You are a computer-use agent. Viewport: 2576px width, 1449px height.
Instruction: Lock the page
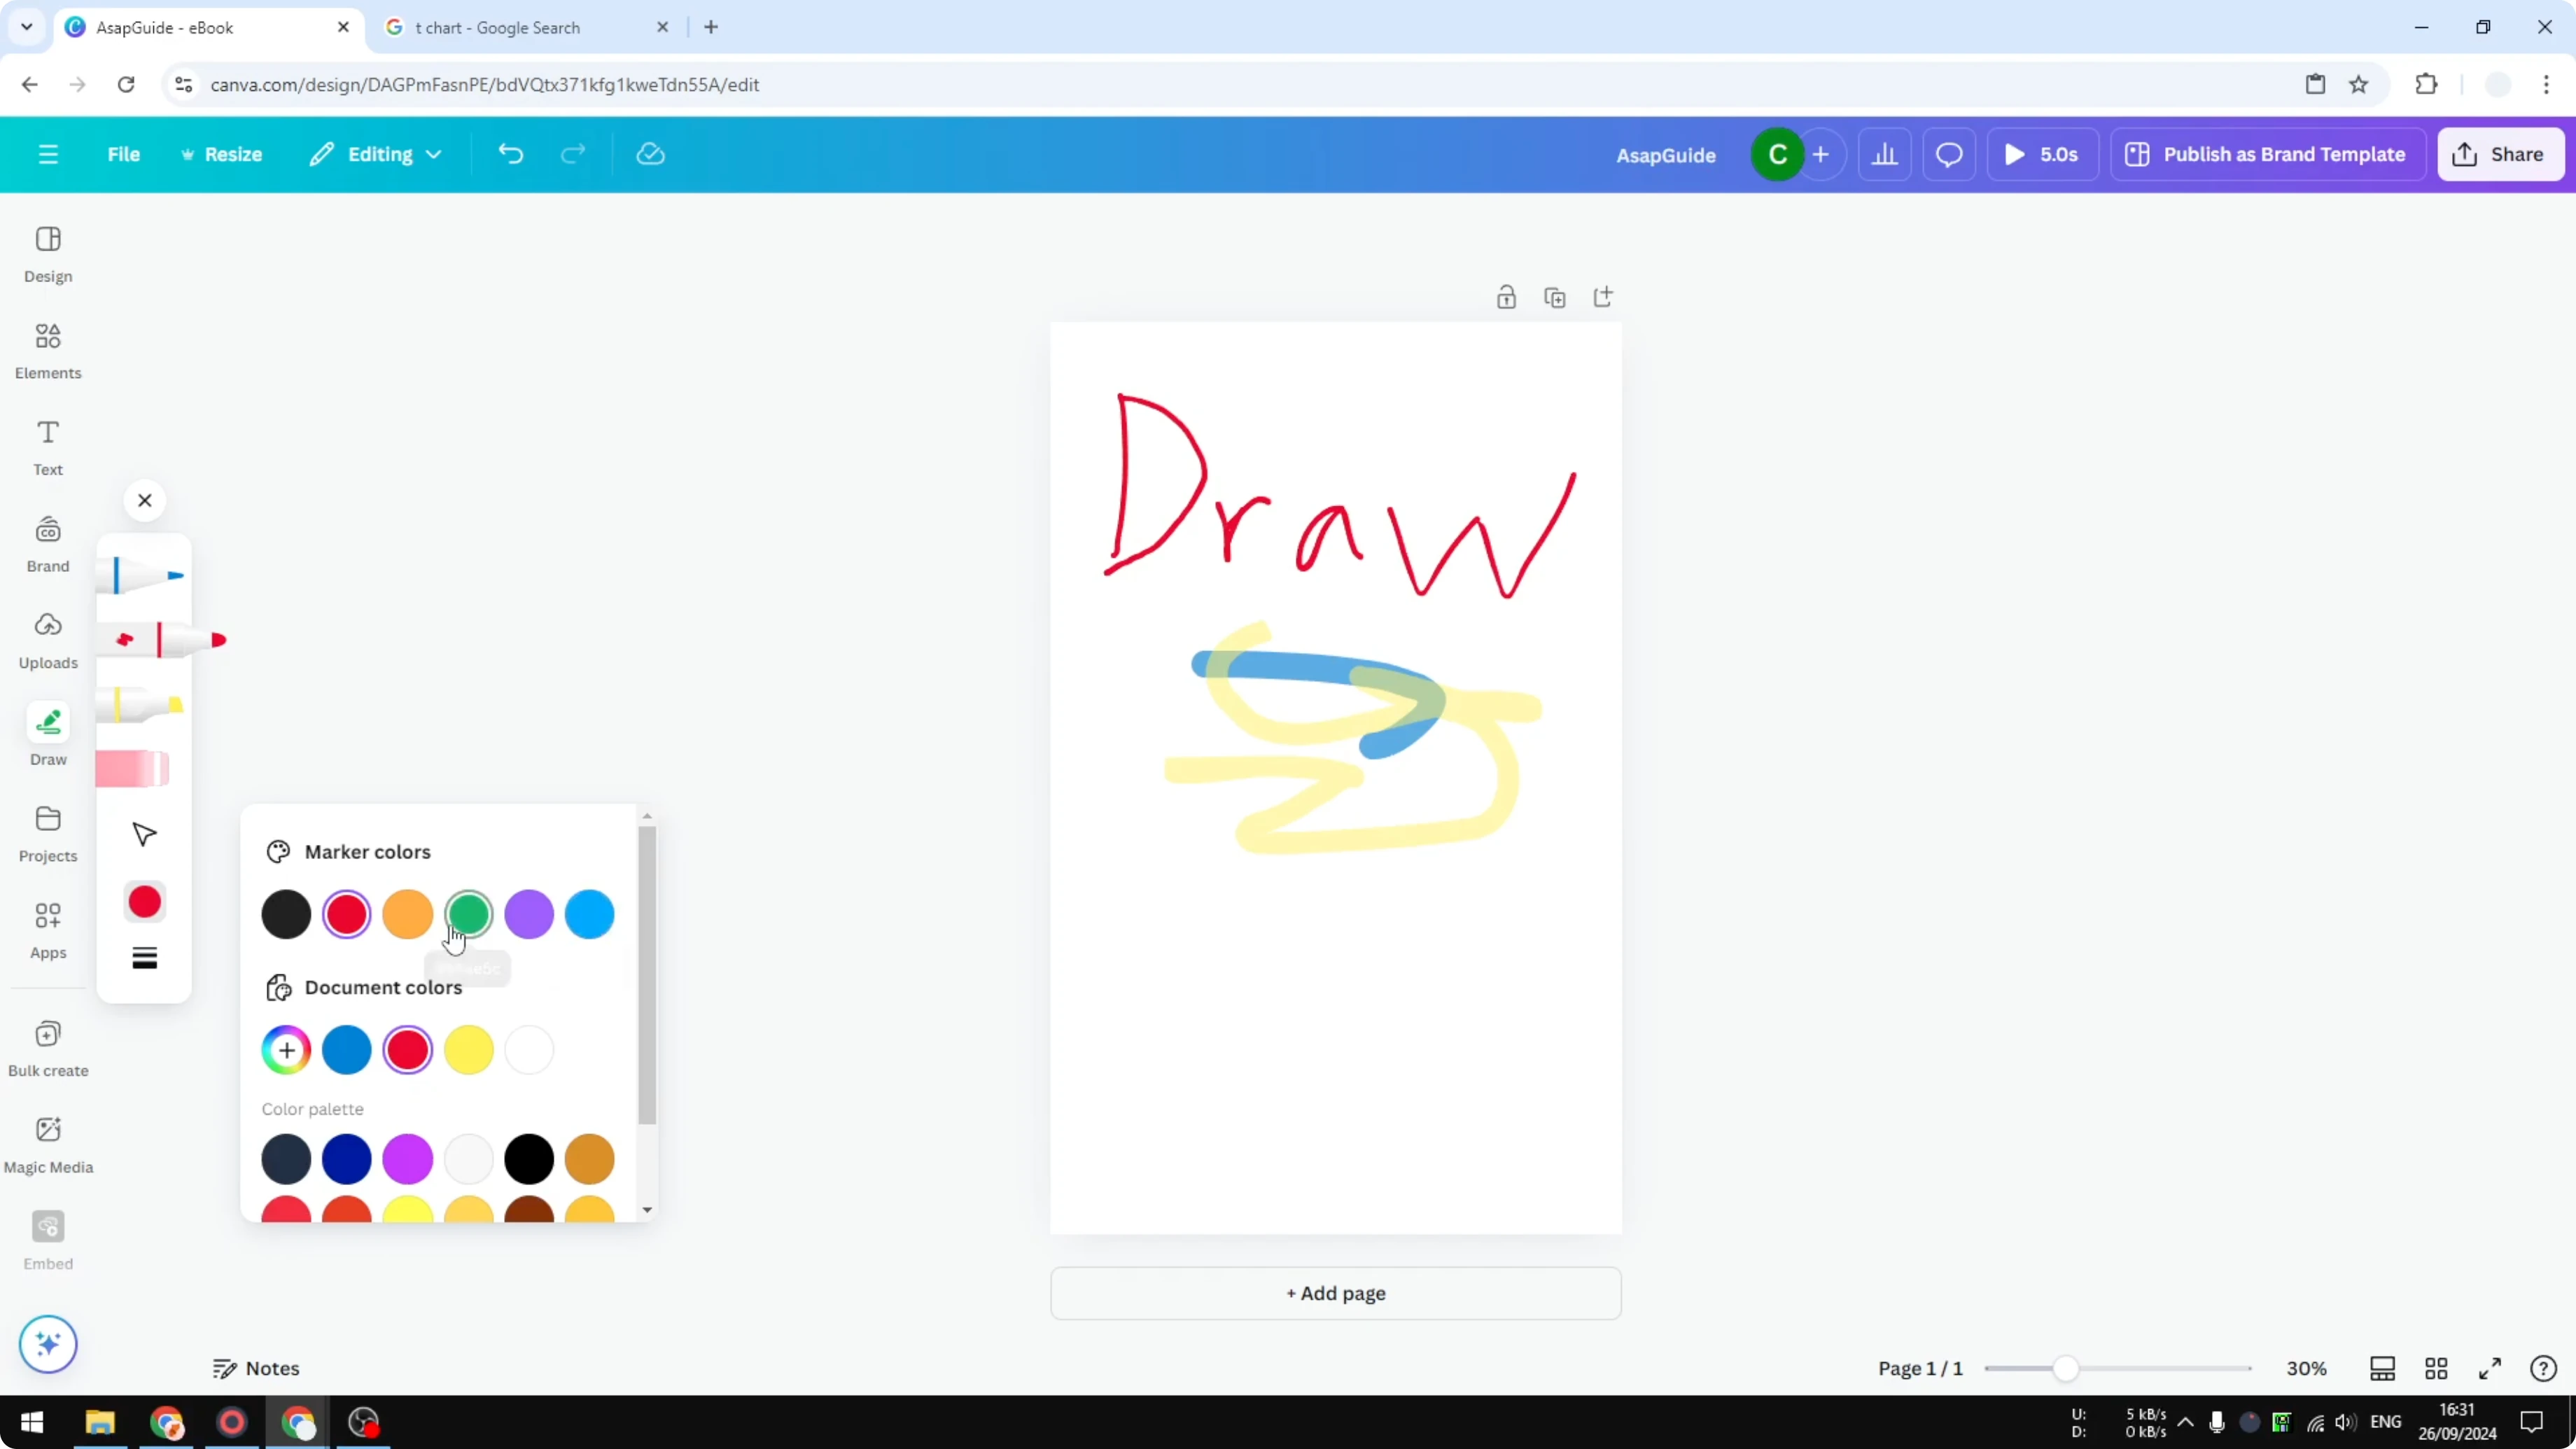click(1506, 297)
